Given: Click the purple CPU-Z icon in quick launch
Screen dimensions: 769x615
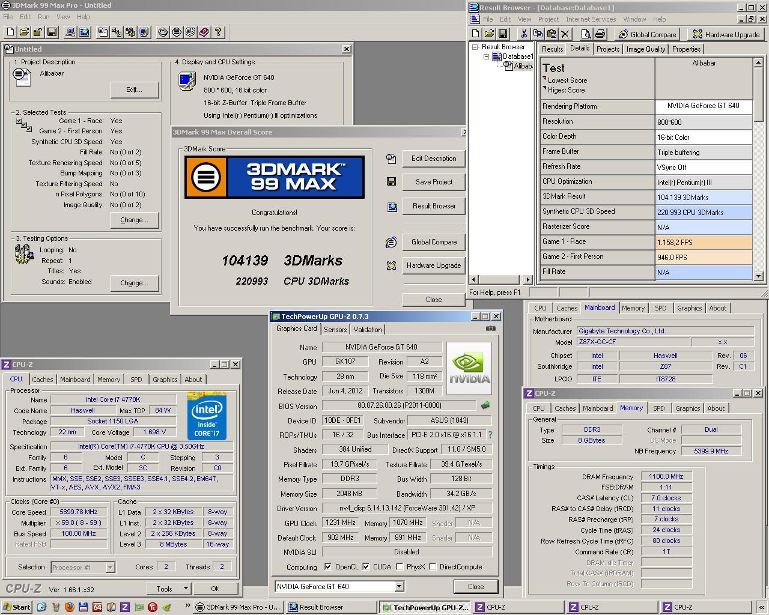Looking at the screenshot, I should (125, 607).
